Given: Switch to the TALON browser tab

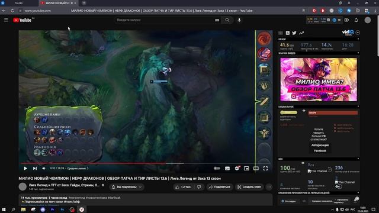Looking at the screenshot, I should [19, 3].
